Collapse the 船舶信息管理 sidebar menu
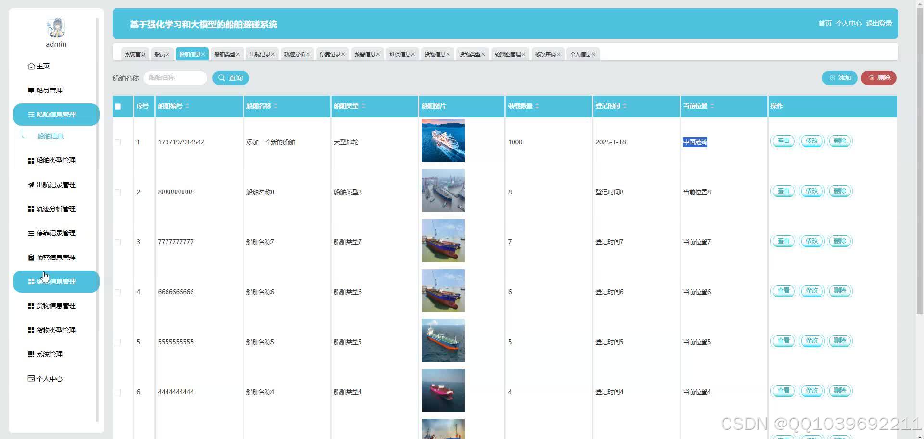The image size is (924, 439). [x=56, y=115]
